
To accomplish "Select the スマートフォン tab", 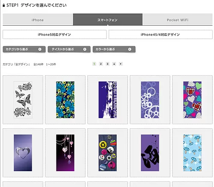I will coord(108,20).
